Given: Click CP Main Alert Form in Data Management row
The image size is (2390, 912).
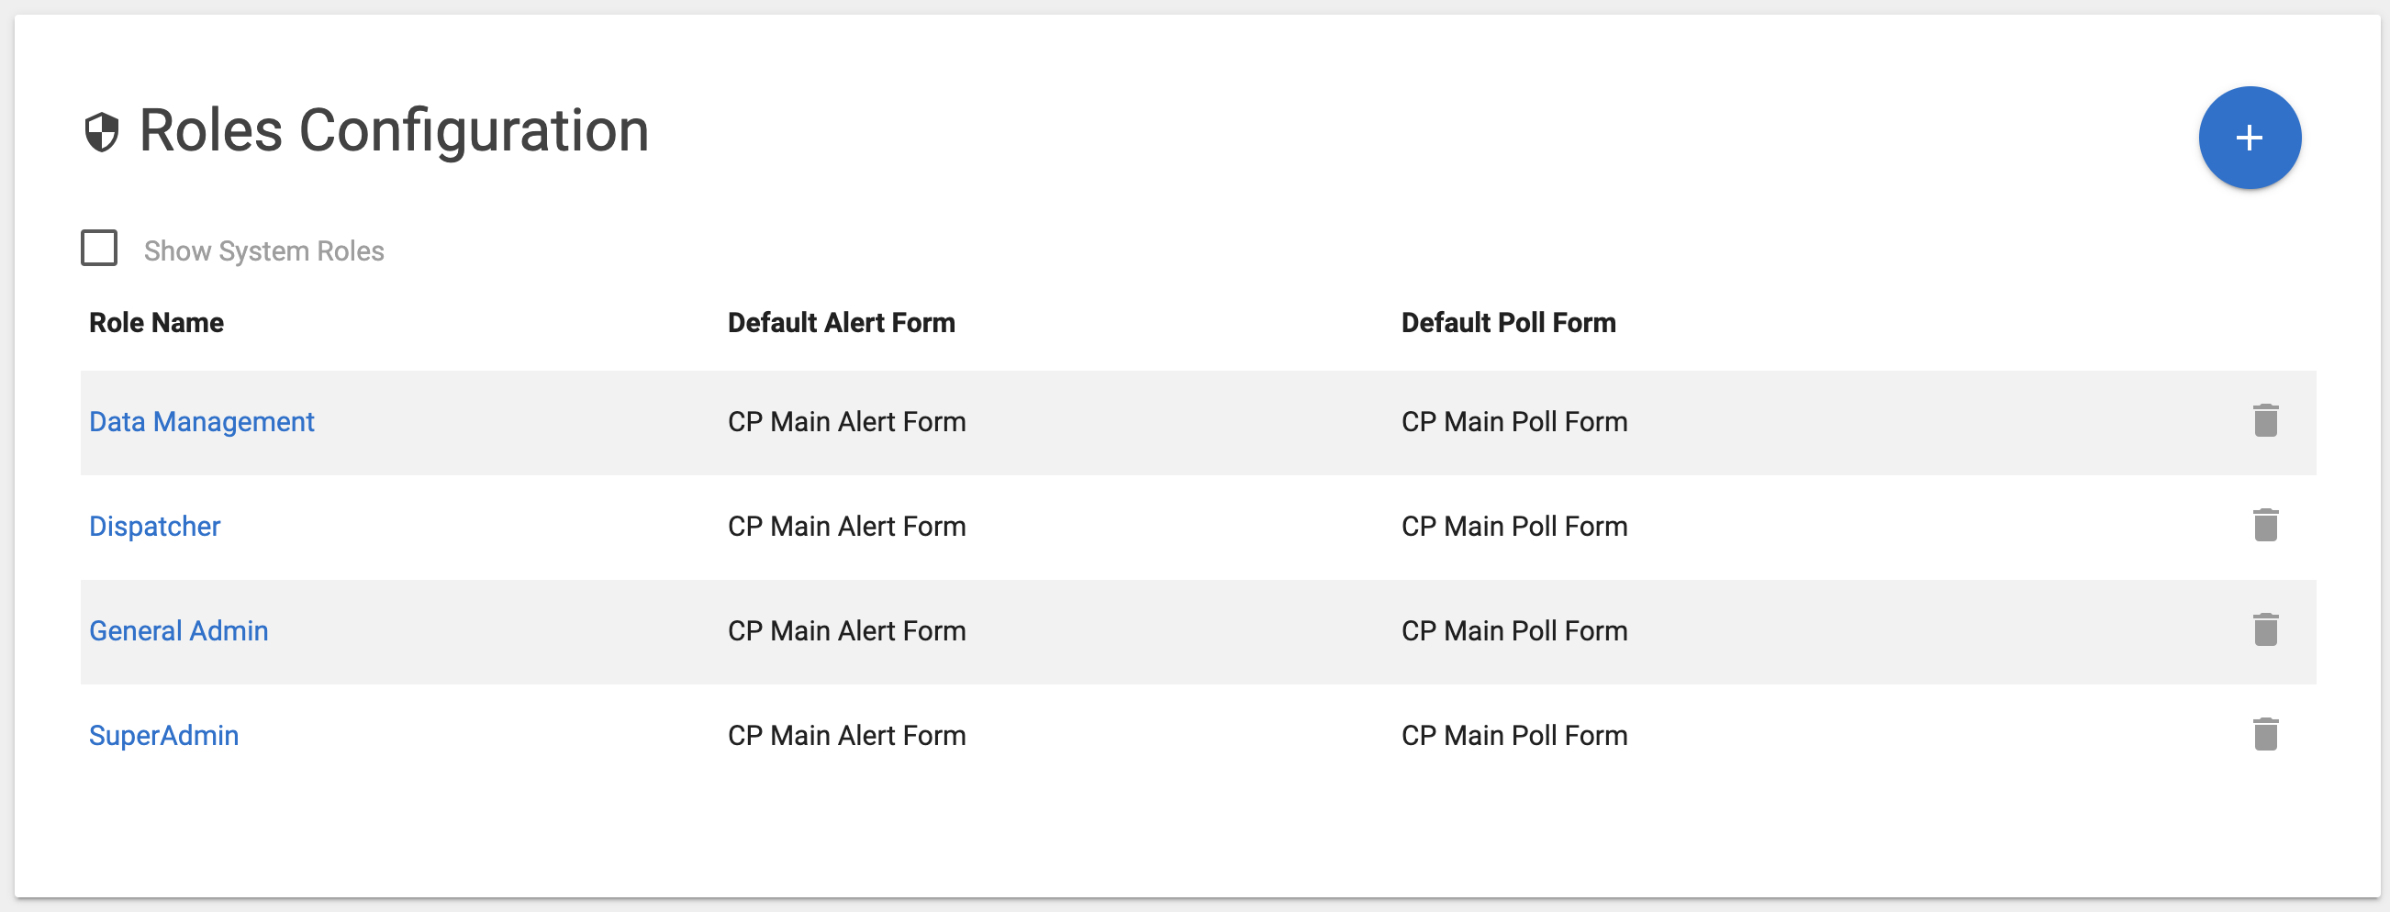Looking at the screenshot, I should coord(846,422).
